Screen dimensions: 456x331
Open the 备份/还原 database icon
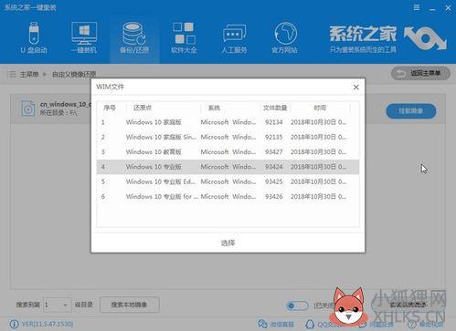click(x=134, y=34)
